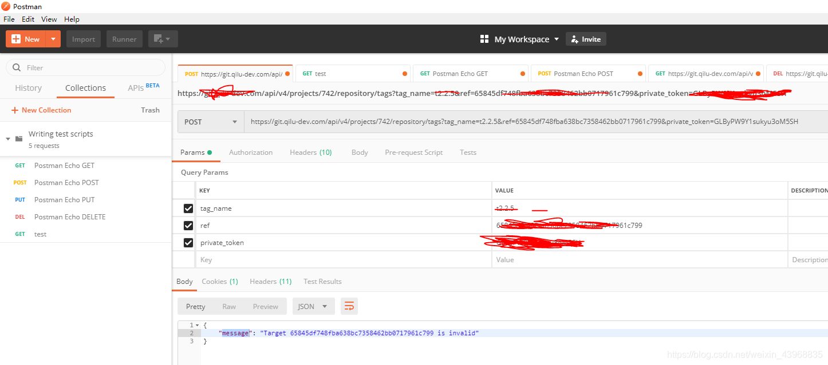Open the response Cookies (1) tab
828x365 pixels.
click(x=220, y=282)
